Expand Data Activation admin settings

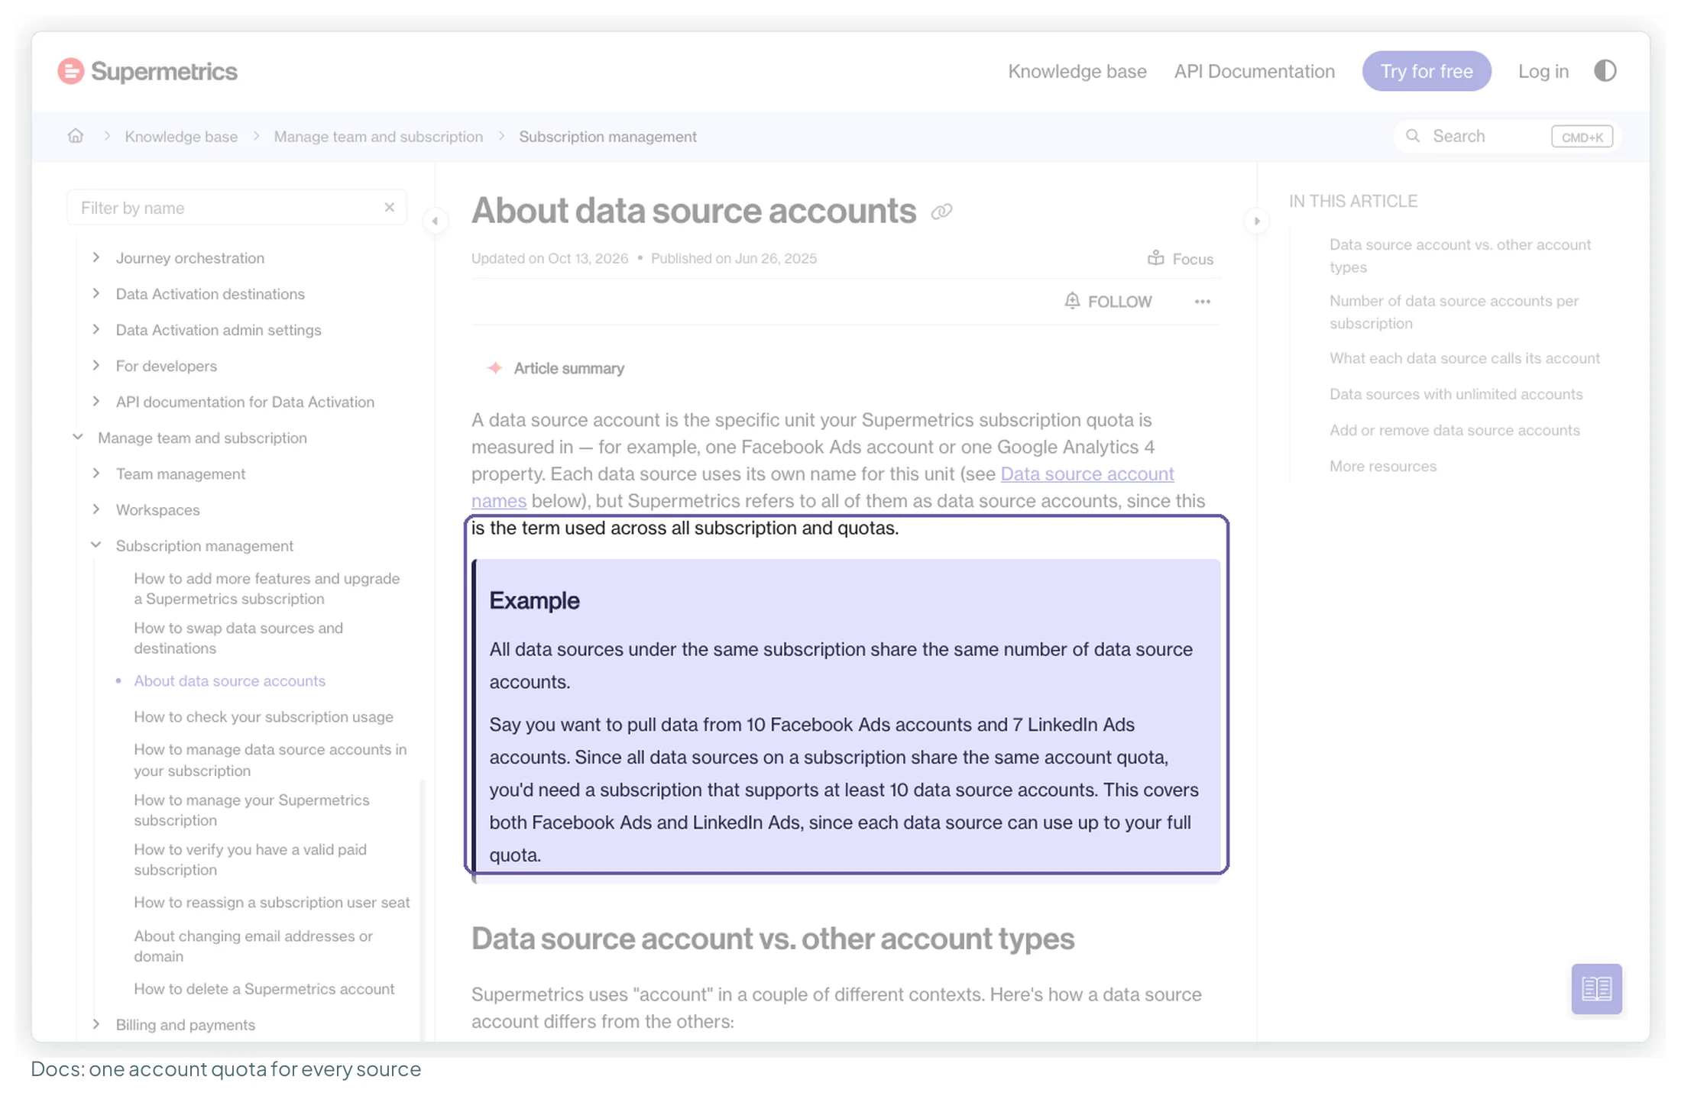96,329
